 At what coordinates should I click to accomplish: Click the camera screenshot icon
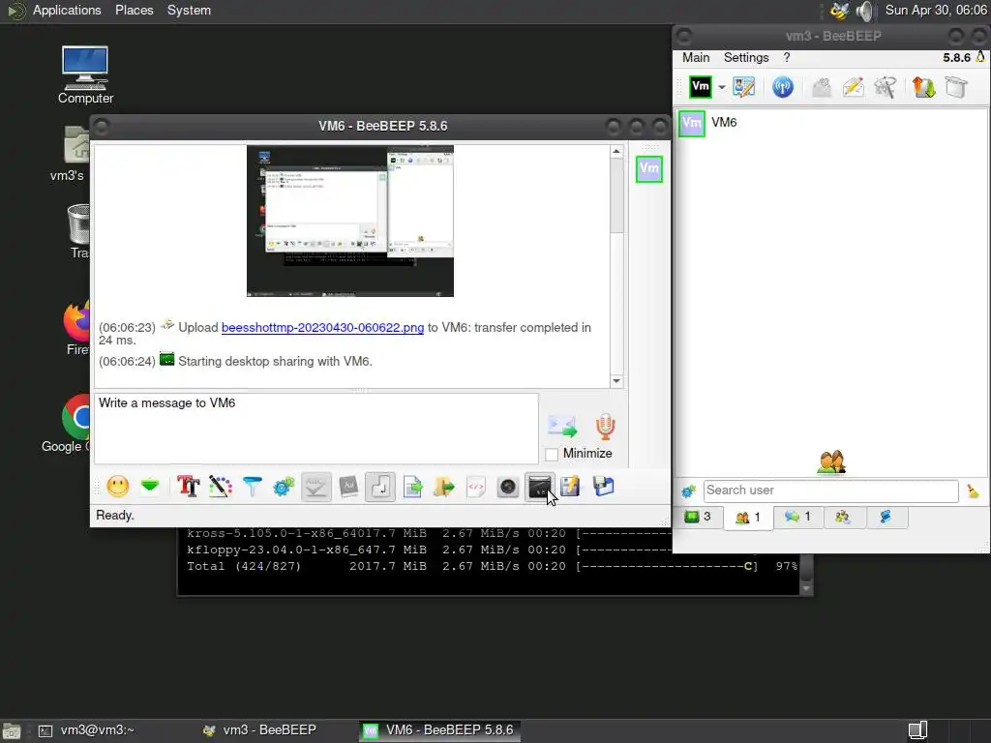(x=507, y=487)
